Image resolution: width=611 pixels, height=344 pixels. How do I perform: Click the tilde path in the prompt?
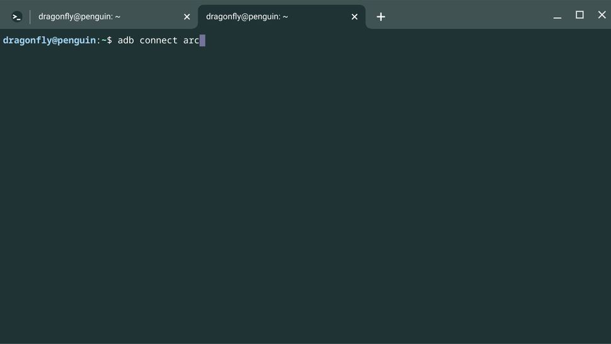[103, 41]
